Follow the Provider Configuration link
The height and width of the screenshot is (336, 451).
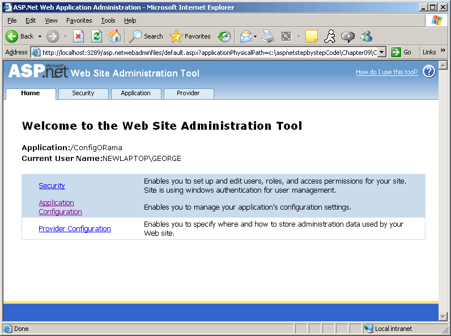[x=75, y=229]
